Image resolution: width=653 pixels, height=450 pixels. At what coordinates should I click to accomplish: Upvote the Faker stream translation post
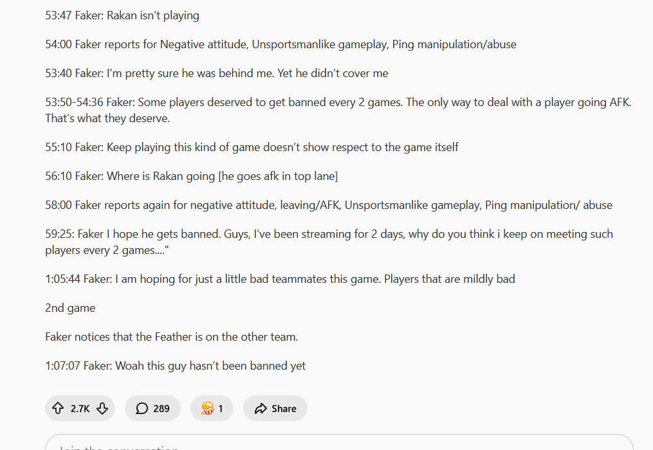[58, 408]
